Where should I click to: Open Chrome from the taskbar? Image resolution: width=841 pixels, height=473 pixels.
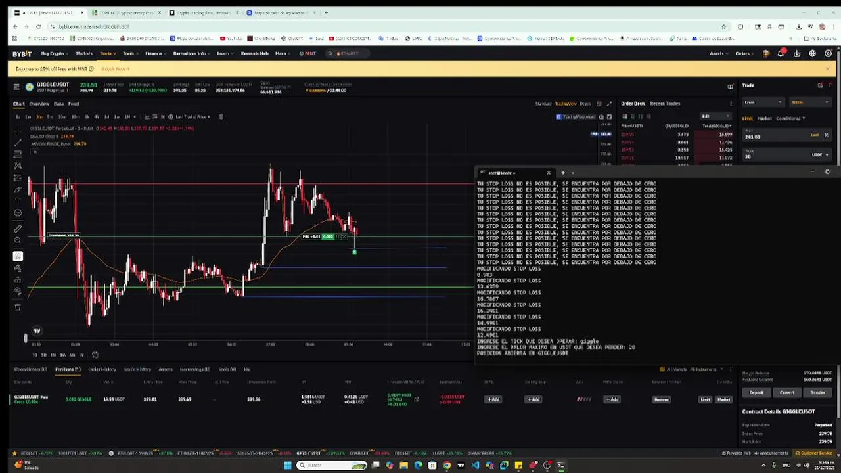click(447, 465)
